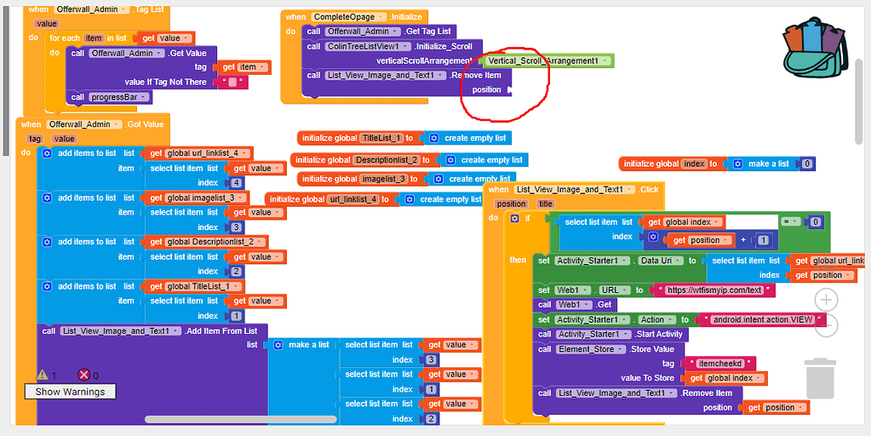This screenshot has width=871, height=436.
Task: Open mutator gear on the if block
Action: point(515,218)
